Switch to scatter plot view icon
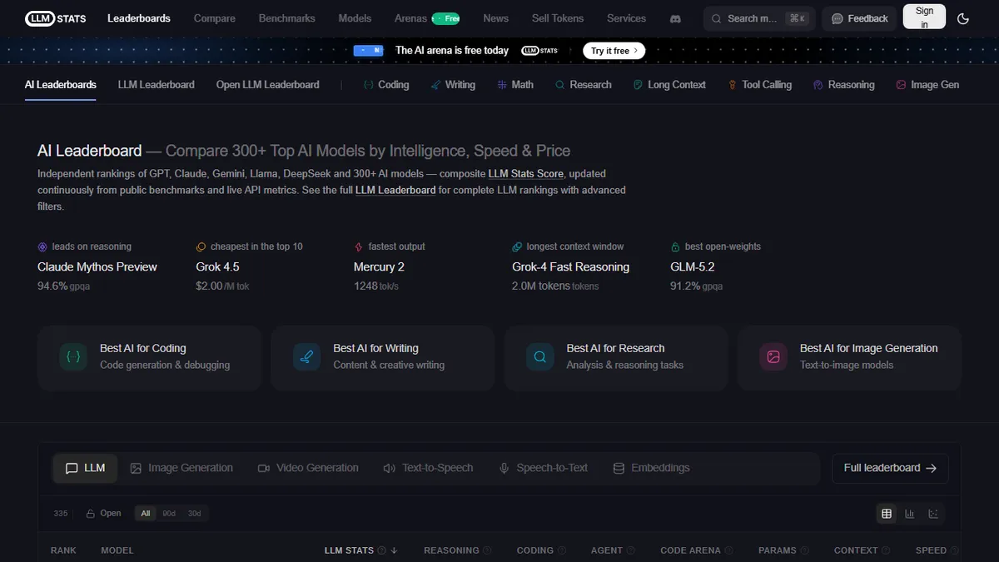The image size is (999, 562). pyautogui.click(x=933, y=514)
